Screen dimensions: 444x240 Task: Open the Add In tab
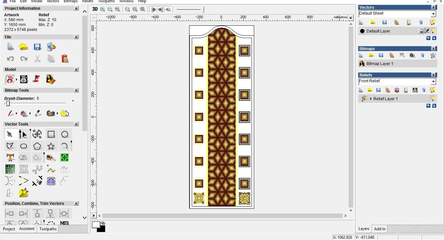(x=380, y=229)
